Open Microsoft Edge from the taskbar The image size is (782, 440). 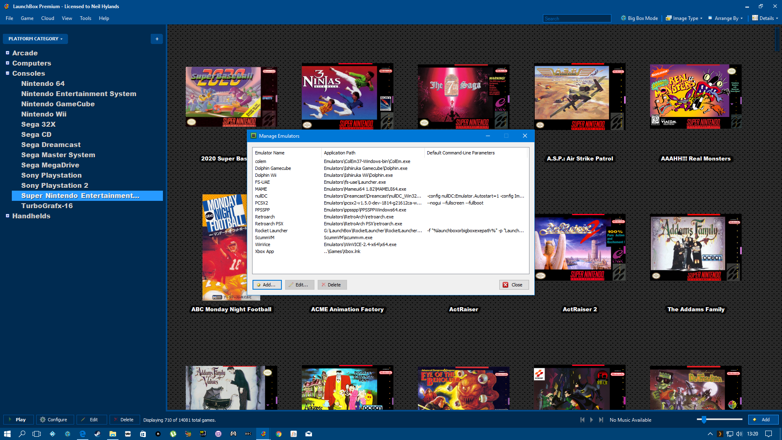(x=83, y=434)
